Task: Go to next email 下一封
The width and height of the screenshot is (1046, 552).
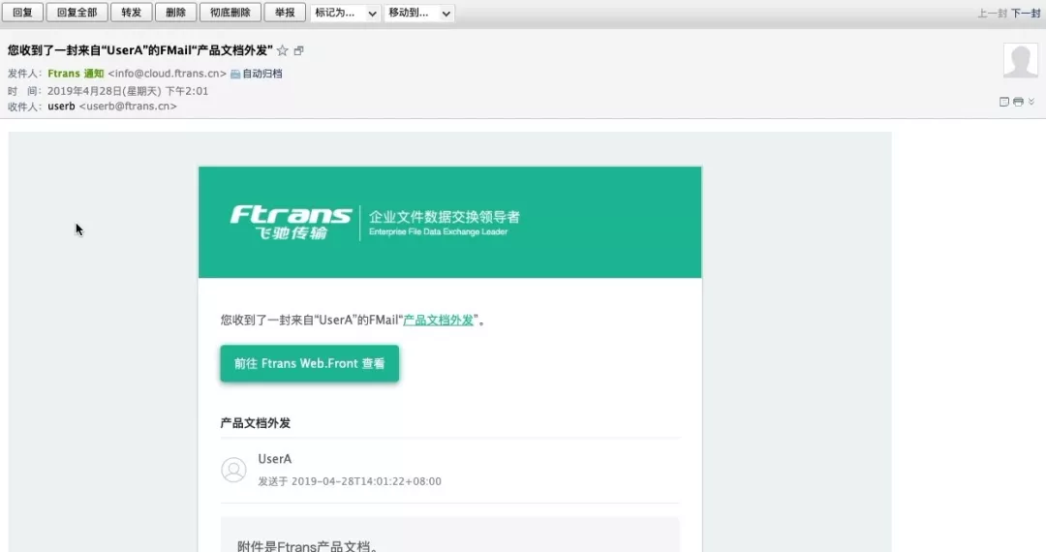Action: (x=1026, y=14)
